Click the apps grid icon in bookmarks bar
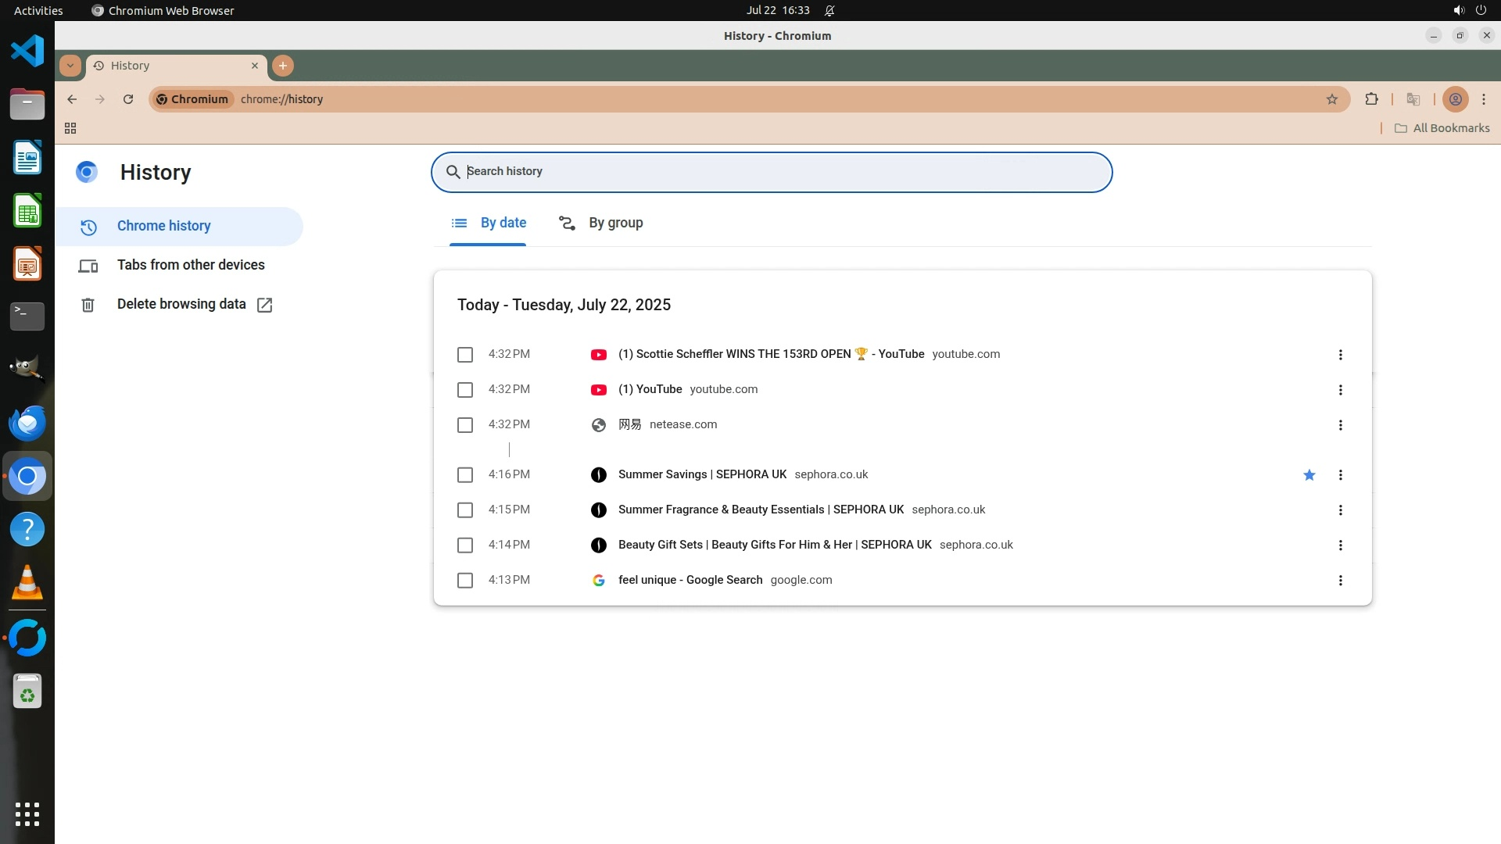Viewport: 1501px width, 844px height. [x=70, y=128]
